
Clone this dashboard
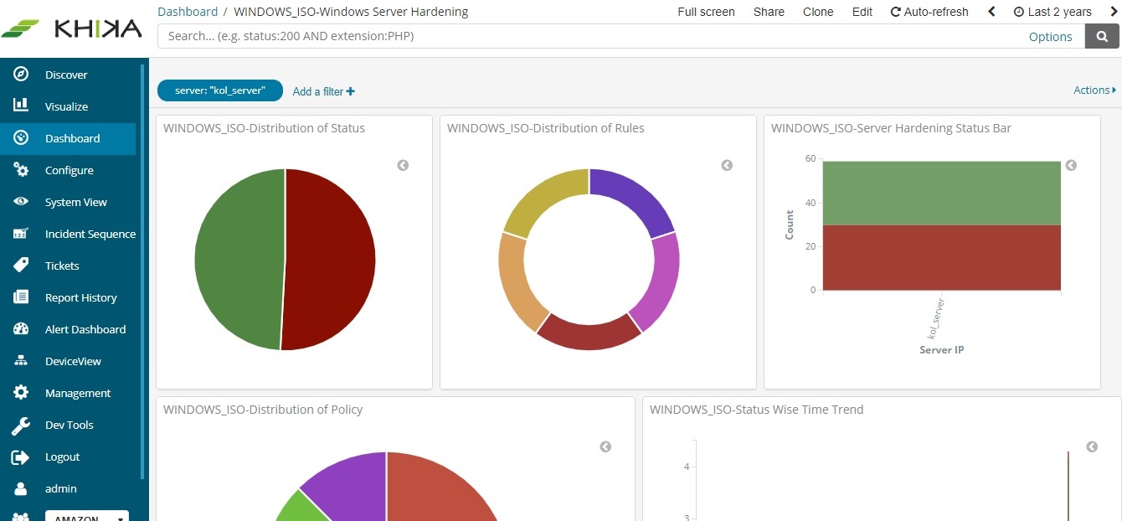pyautogui.click(x=818, y=12)
